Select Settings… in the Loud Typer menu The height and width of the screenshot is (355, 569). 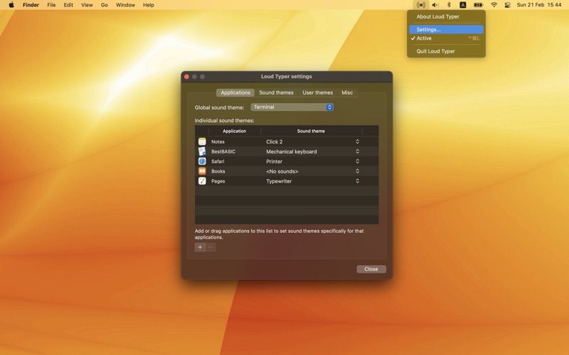pos(446,30)
